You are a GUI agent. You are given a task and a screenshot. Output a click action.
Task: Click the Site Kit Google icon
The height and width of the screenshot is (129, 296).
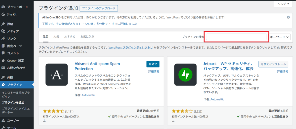(x=3, y=14)
